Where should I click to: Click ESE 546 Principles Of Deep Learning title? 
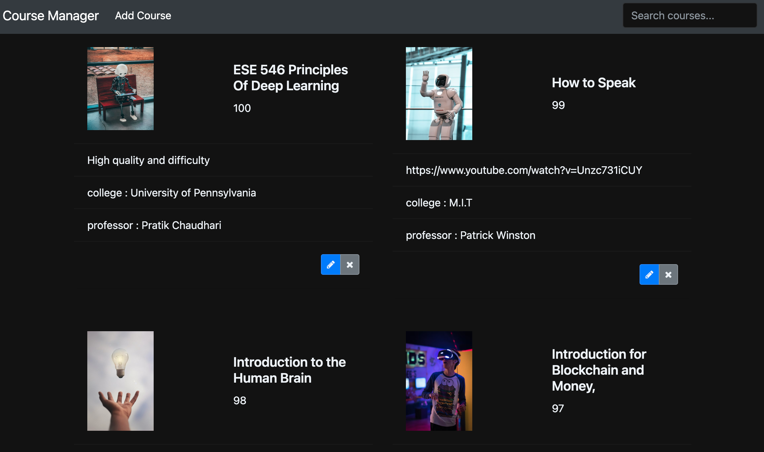click(x=290, y=78)
